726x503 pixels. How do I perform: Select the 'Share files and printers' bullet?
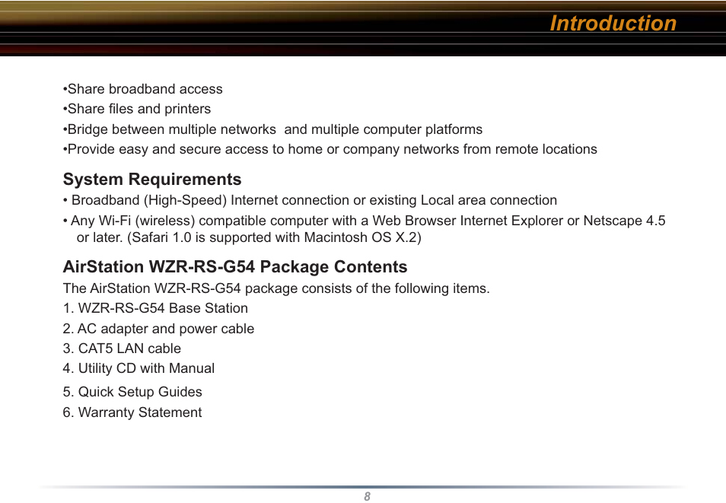(137, 109)
